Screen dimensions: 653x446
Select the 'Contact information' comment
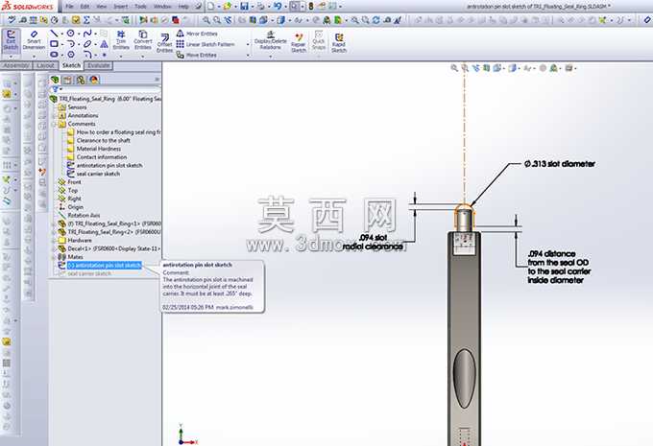coord(101,157)
